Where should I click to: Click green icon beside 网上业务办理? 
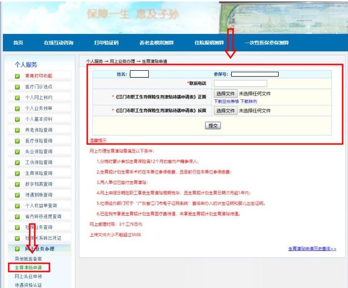coord(17,249)
